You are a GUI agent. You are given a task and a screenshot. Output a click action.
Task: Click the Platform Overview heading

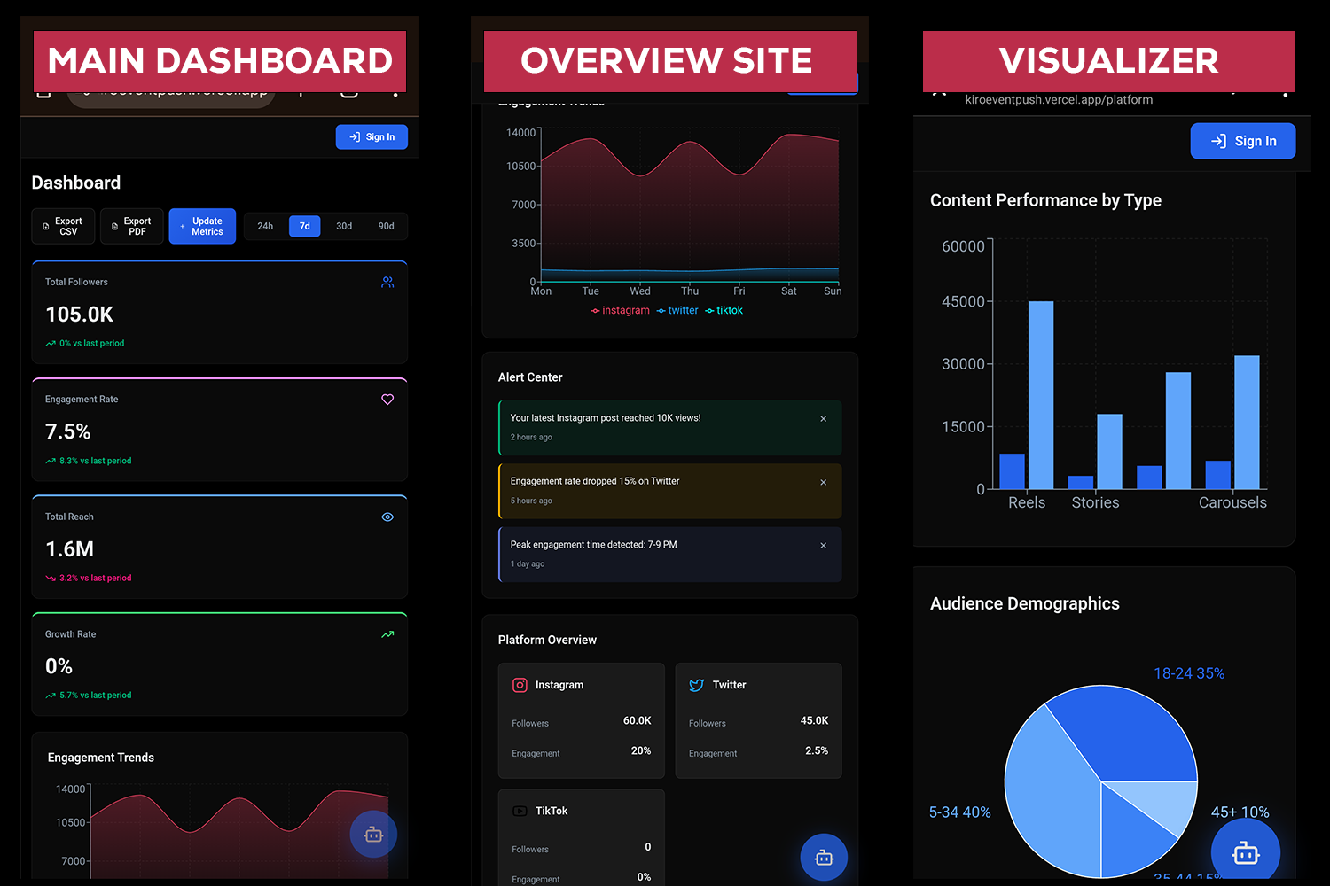547,640
